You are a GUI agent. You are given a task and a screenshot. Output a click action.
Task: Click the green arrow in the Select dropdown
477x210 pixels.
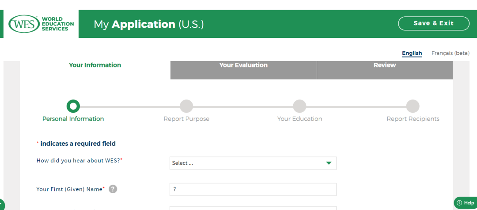[328, 163]
